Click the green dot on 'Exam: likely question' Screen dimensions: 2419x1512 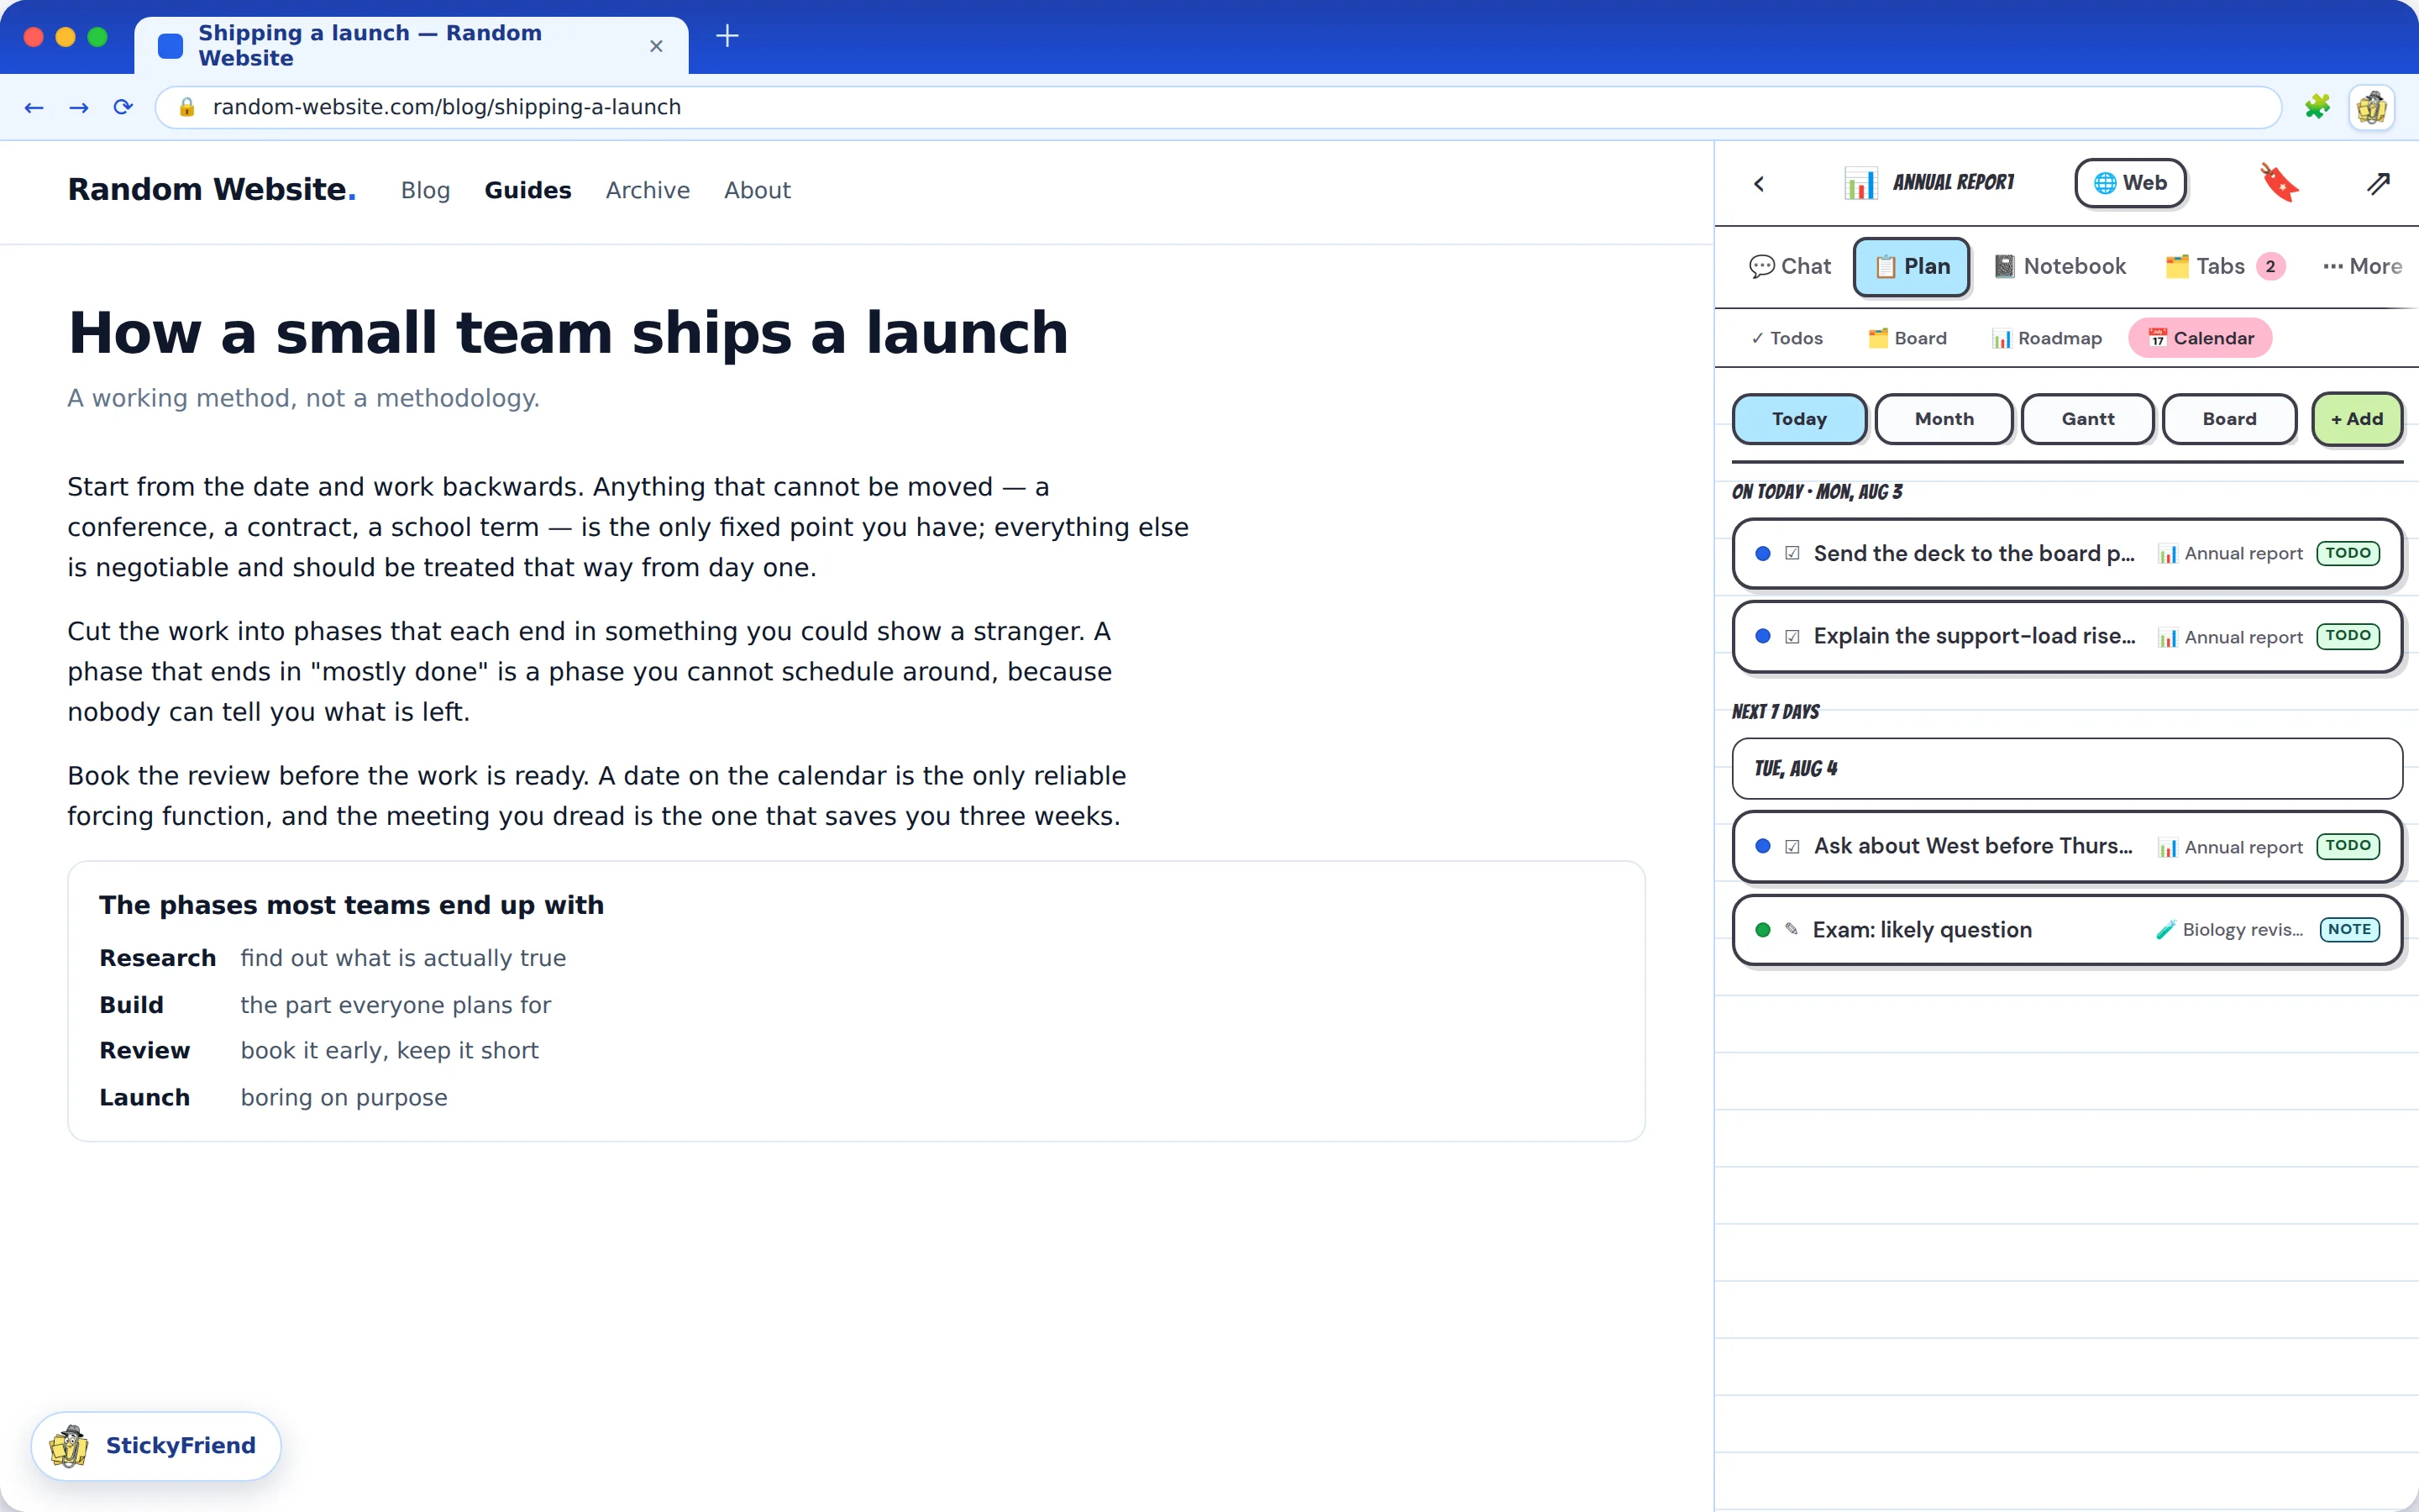[x=1763, y=929]
